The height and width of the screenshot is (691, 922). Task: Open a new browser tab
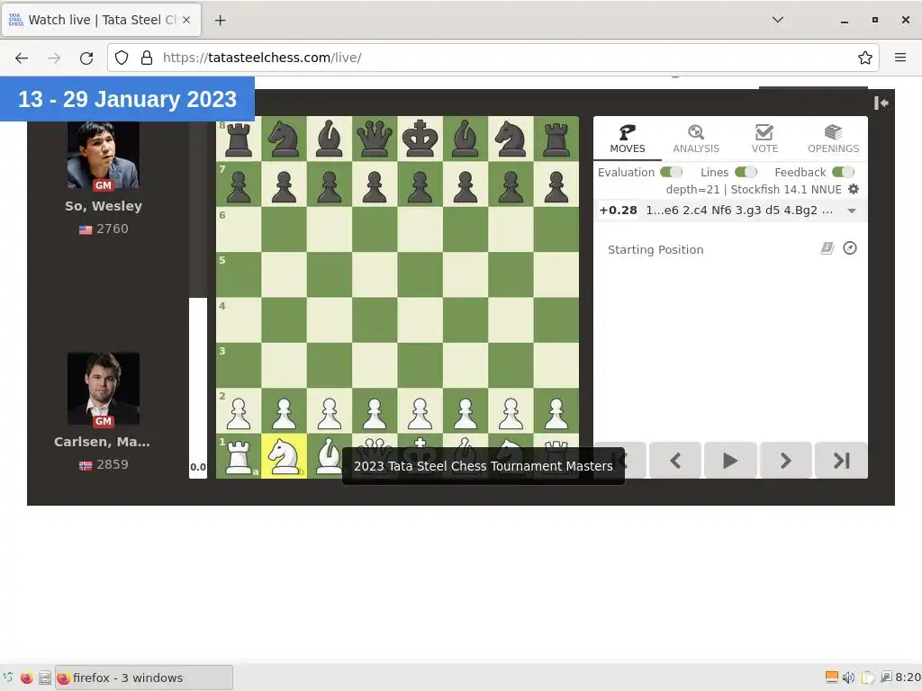pyautogui.click(x=220, y=20)
